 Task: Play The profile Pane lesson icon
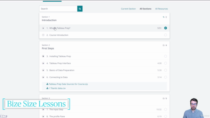[x=43, y=116]
